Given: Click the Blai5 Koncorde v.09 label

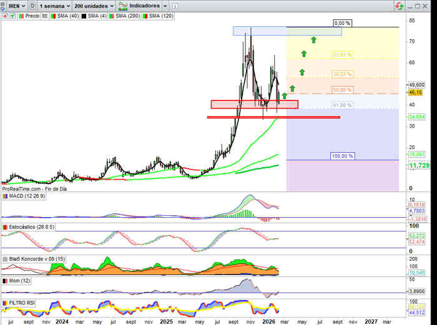Looking at the screenshot, I should (36, 258).
